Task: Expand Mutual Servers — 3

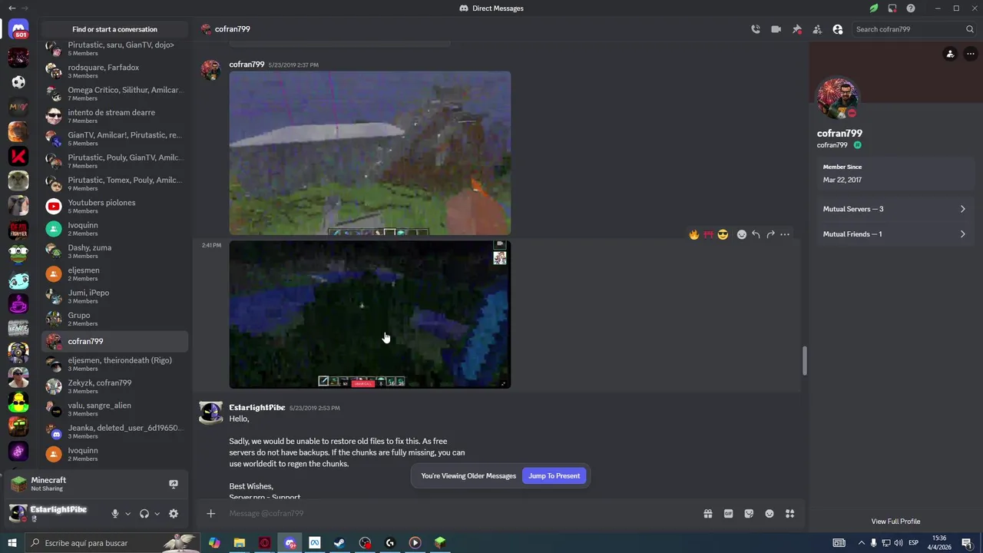Action: [894, 209]
